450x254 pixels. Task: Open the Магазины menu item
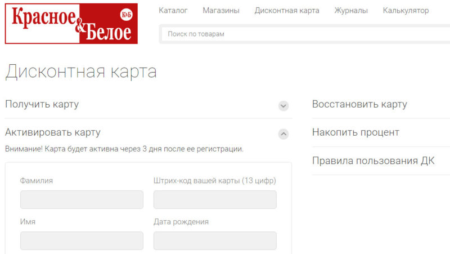coord(221,11)
